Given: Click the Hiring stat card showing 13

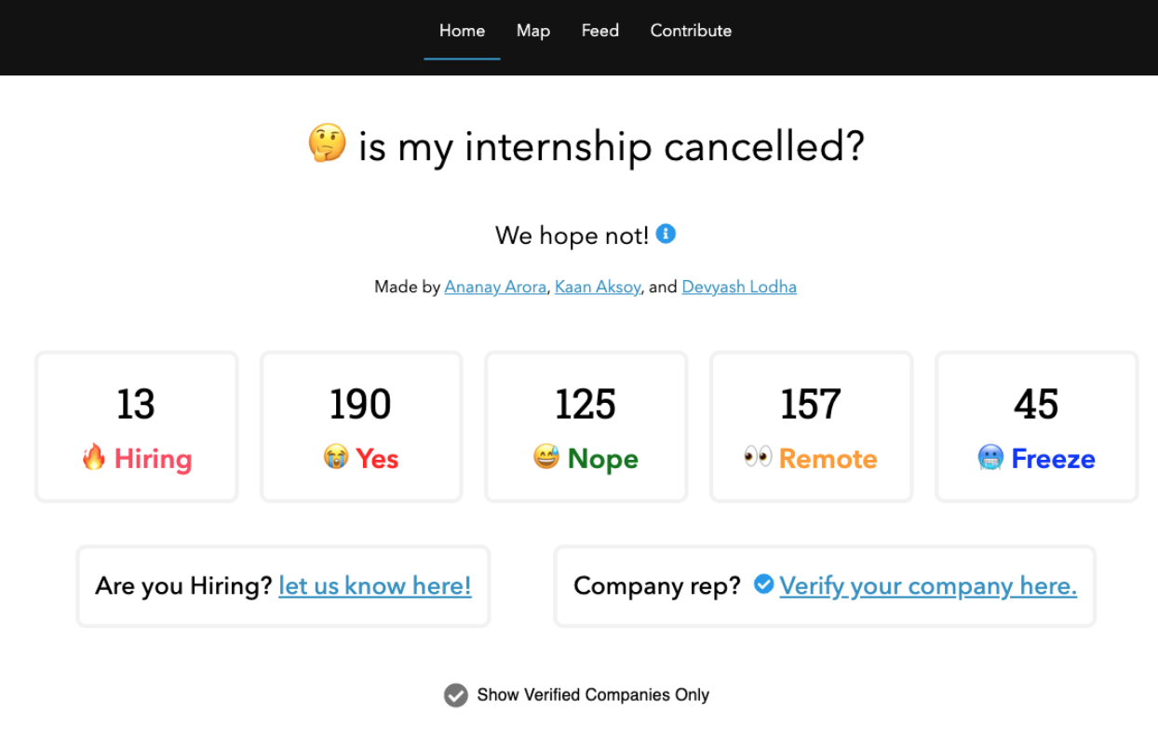Looking at the screenshot, I should point(136,426).
